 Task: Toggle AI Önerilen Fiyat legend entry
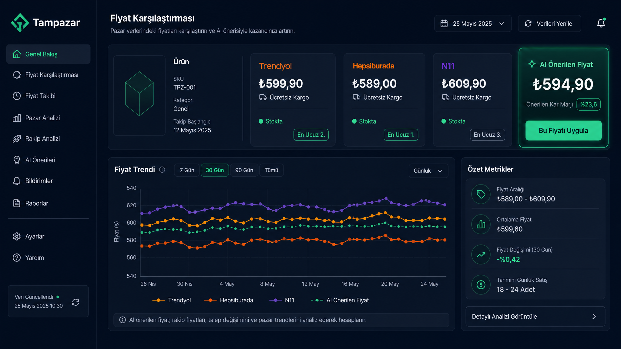(340, 300)
